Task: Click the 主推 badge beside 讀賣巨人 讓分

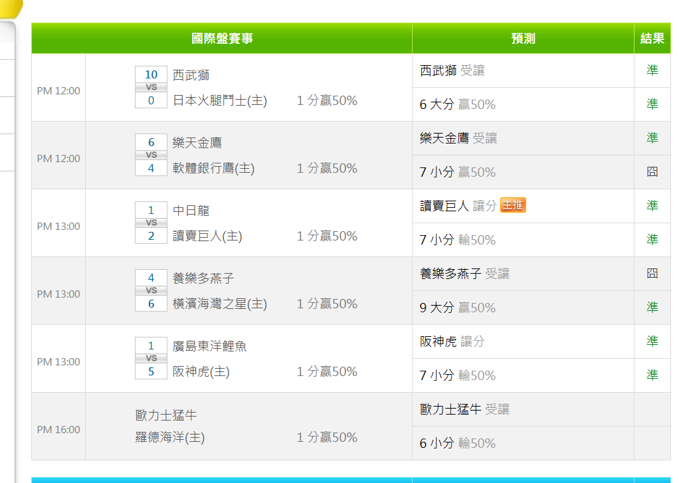Action: tap(513, 205)
